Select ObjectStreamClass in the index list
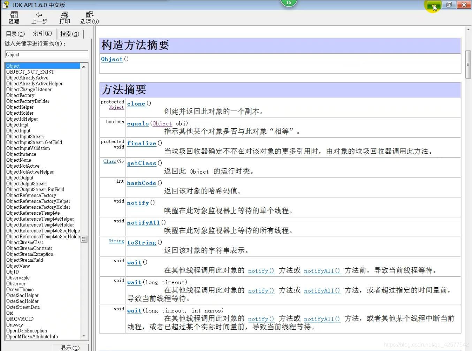Image resolution: width=472 pixels, height=351 pixels. (24, 242)
